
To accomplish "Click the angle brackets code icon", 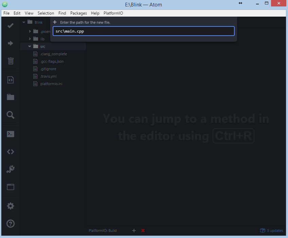I will [x=11, y=152].
